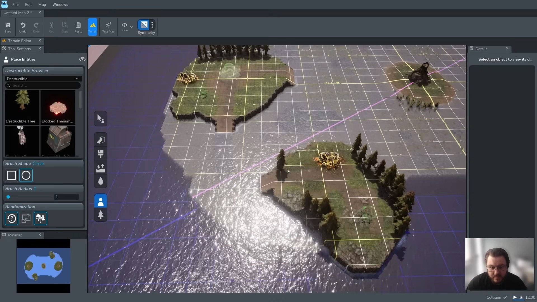
Task: Open Symmetry options three-dot menu
Action: click(x=152, y=25)
